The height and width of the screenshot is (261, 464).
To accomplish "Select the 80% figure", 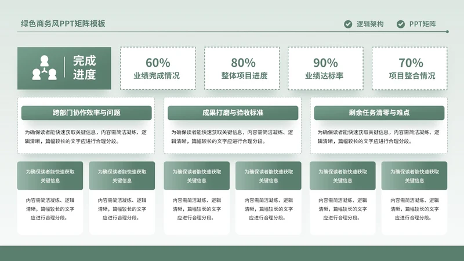I will 243,63.
